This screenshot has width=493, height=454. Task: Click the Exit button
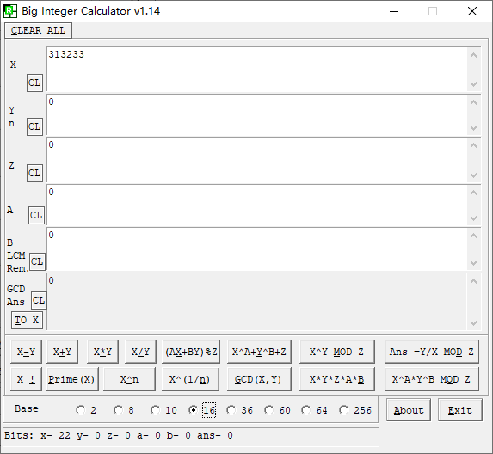pyautogui.click(x=459, y=410)
